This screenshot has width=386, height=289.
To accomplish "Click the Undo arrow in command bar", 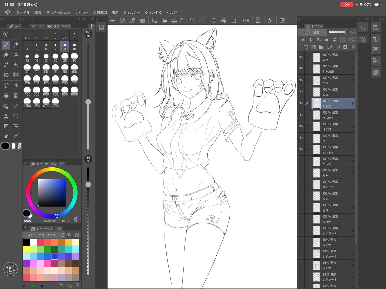I will coord(192,20).
